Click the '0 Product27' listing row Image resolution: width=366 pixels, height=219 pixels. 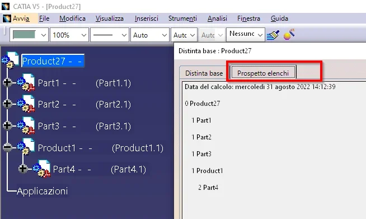coord(203,103)
